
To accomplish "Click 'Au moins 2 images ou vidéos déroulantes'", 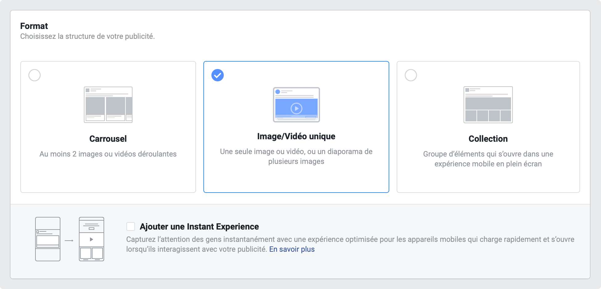I will 108,154.
